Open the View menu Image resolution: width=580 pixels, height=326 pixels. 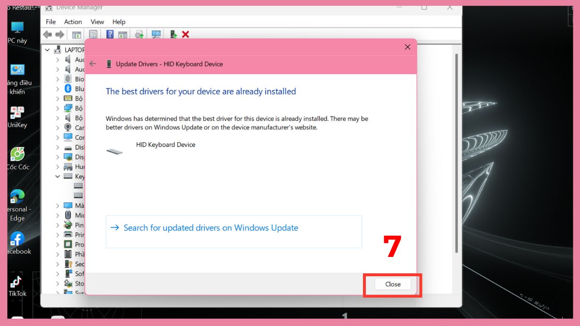coord(97,22)
